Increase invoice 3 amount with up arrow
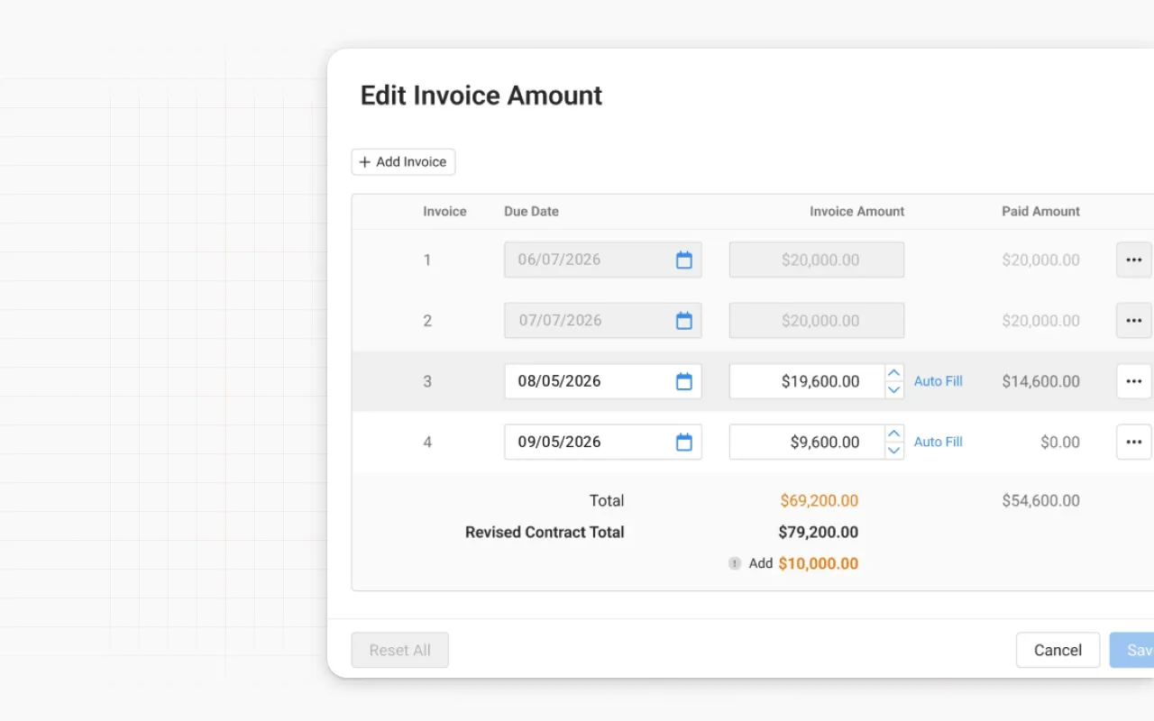This screenshot has height=721, width=1154. [x=894, y=373]
